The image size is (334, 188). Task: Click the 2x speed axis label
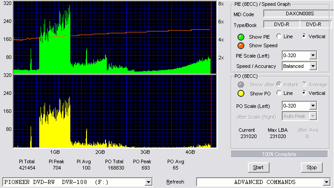tap(221, 58)
